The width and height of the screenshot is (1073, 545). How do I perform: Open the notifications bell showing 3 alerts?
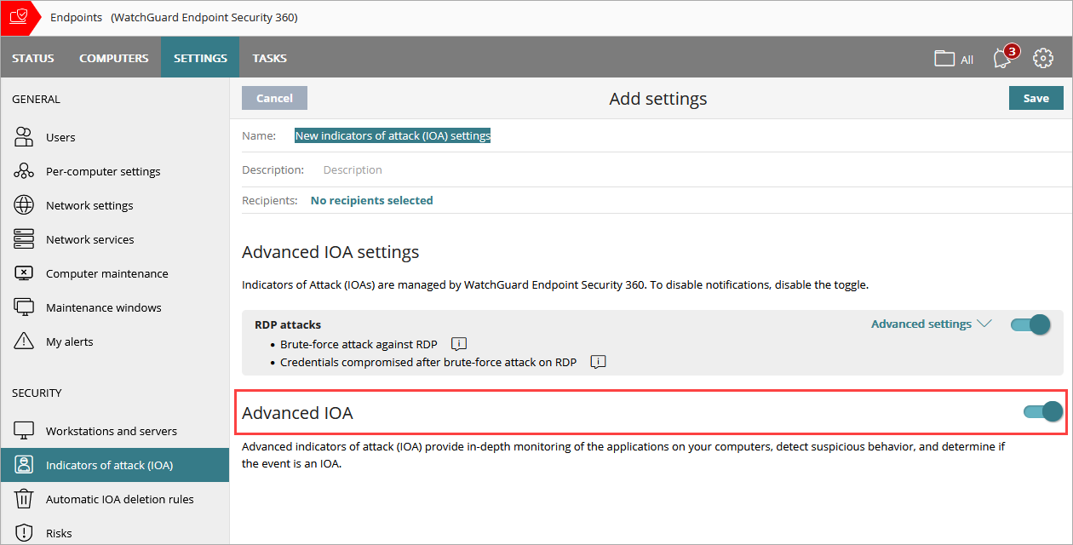(1001, 58)
